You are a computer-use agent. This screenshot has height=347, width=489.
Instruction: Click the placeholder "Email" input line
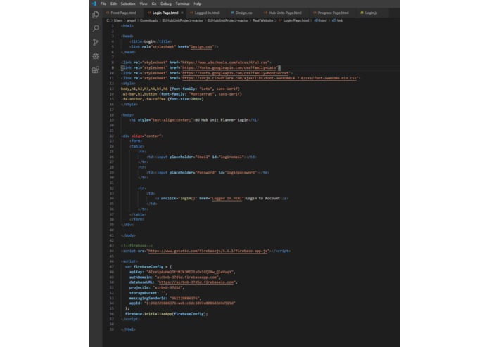click(x=201, y=157)
